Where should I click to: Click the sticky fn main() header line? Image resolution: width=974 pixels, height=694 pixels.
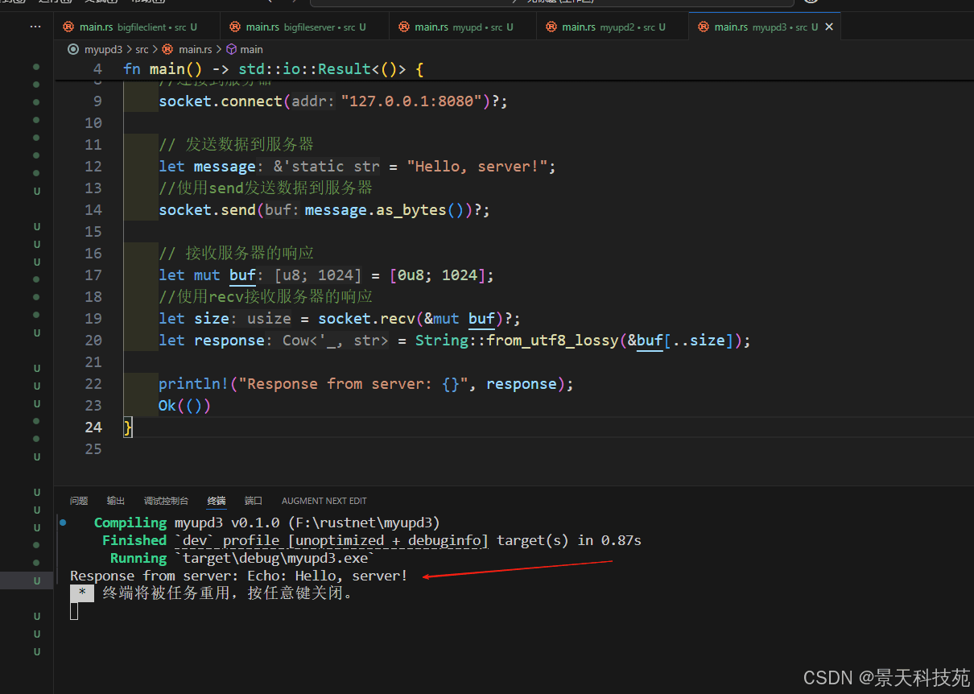[x=514, y=69]
